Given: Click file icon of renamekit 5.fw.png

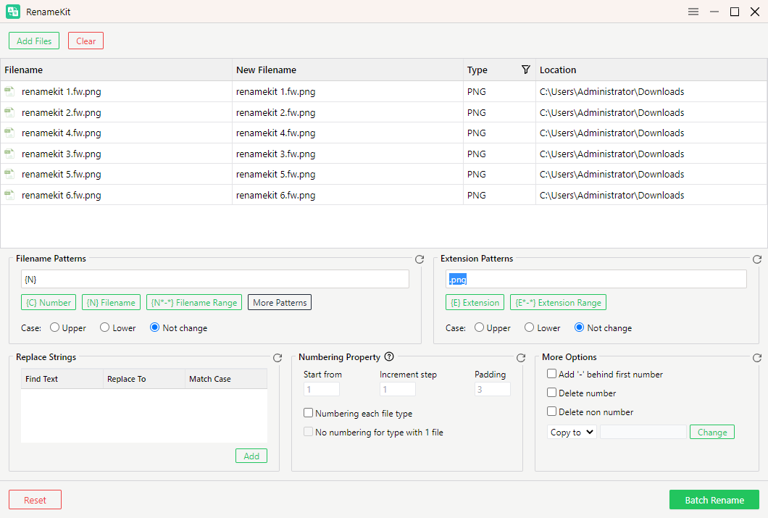Looking at the screenshot, I should [x=9, y=174].
